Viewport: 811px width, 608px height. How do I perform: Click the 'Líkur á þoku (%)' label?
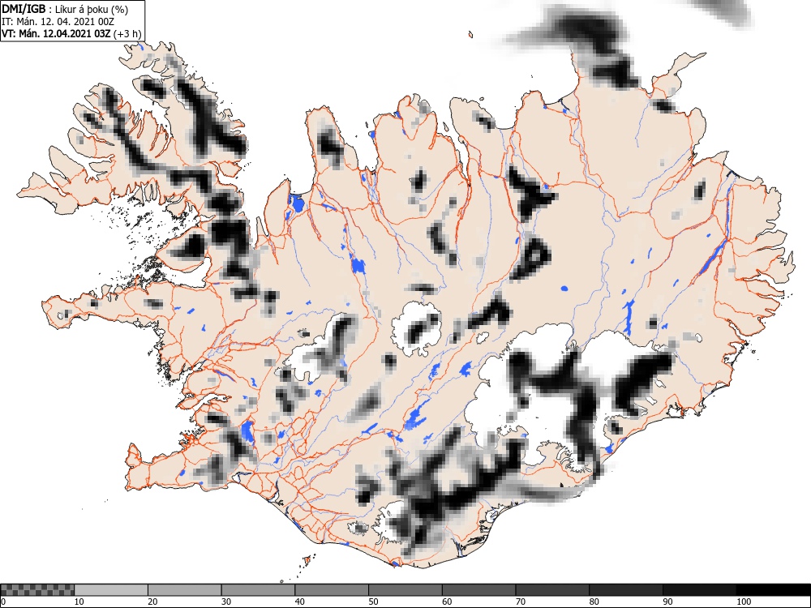pos(92,9)
